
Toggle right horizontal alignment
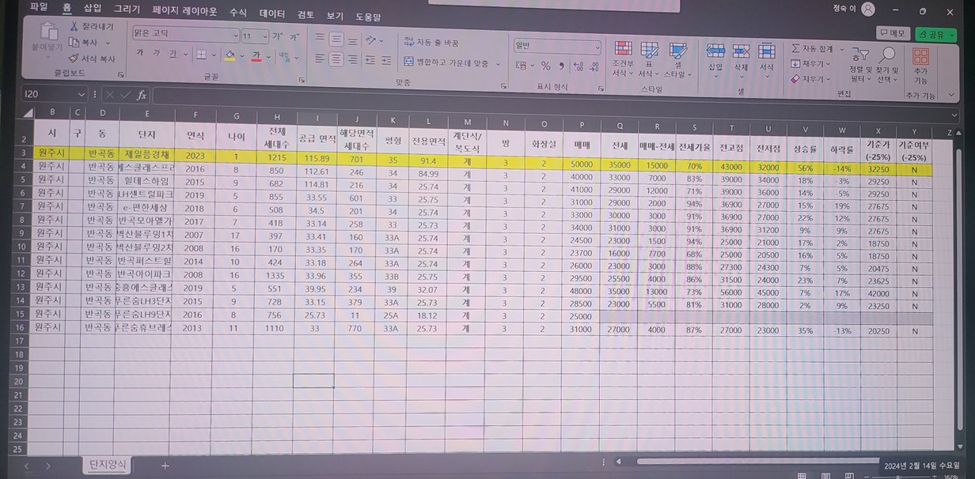pos(353,59)
